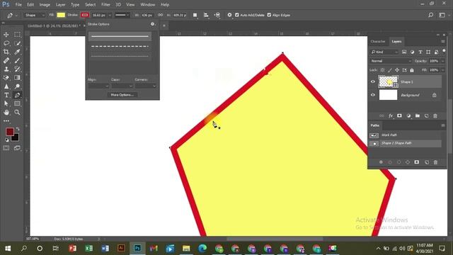Hide the Background layer
Screen dimensions: 453x255
373,95
